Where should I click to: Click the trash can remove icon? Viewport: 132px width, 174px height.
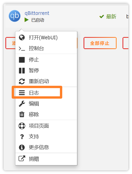(x=22, y=114)
